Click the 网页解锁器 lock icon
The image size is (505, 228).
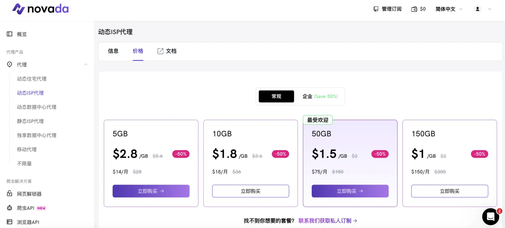(10, 194)
